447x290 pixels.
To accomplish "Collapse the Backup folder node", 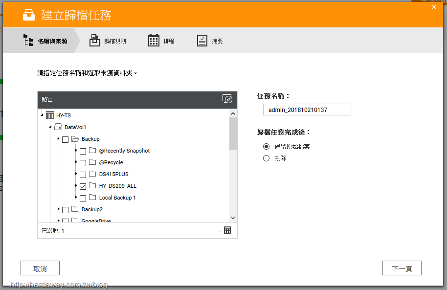I will coord(58,138).
